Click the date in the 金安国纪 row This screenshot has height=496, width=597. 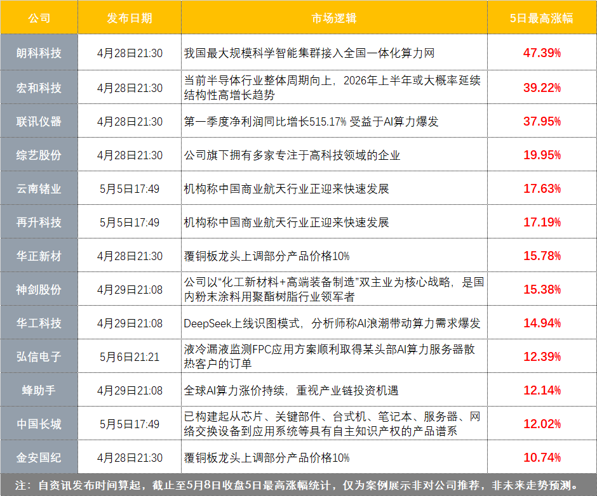(x=130, y=457)
